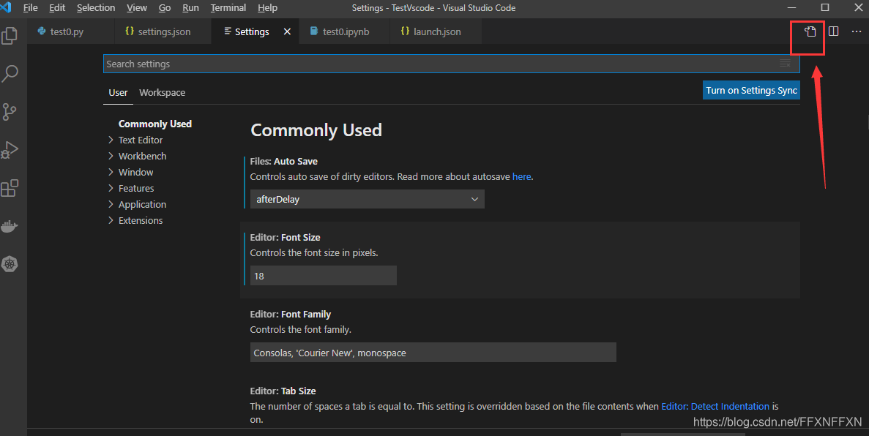Open the Go menu
The height and width of the screenshot is (436, 869).
coord(165,8)
